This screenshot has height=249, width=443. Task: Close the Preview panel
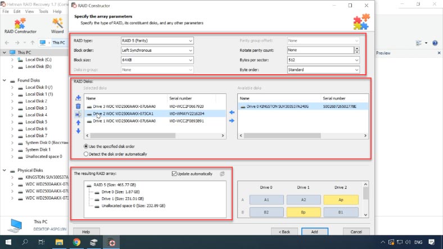coord(439,53)
